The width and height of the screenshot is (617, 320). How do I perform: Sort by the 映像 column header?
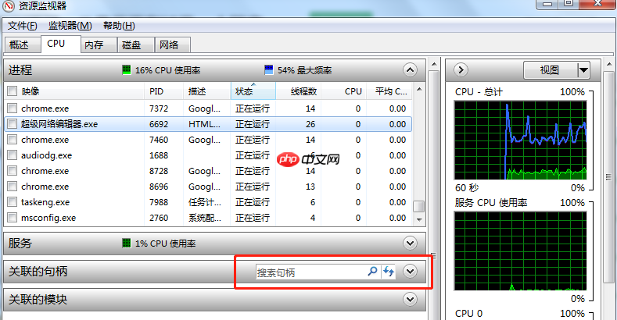click(81, 91)
